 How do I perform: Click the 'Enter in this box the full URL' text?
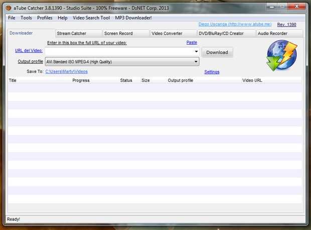point(87,43)
